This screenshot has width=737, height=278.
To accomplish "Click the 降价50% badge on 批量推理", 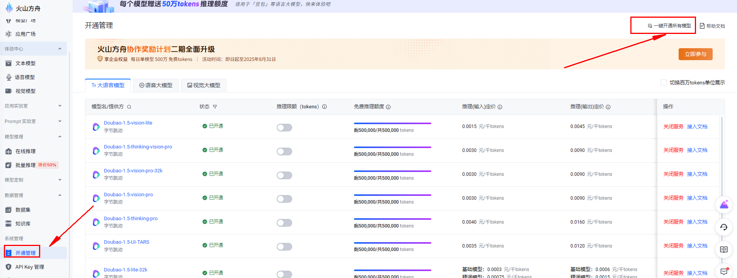I will [x=48, y=165].
